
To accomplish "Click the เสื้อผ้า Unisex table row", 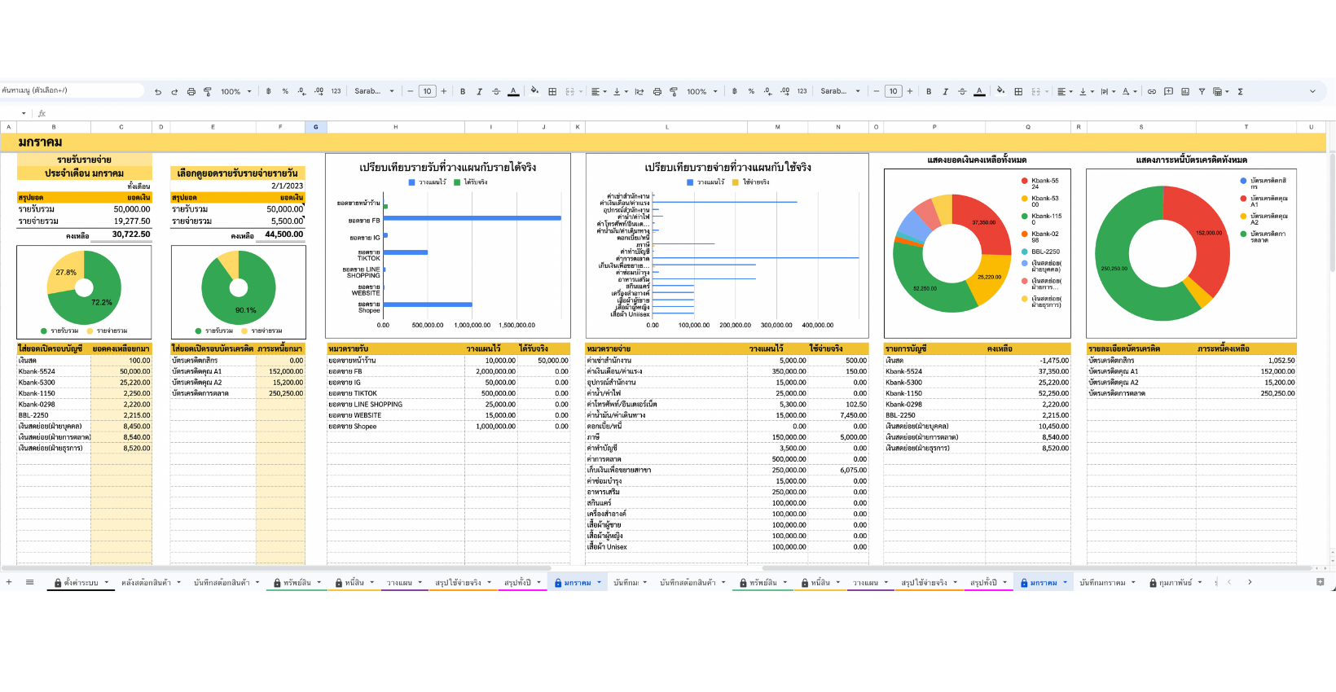I will 727,547.
